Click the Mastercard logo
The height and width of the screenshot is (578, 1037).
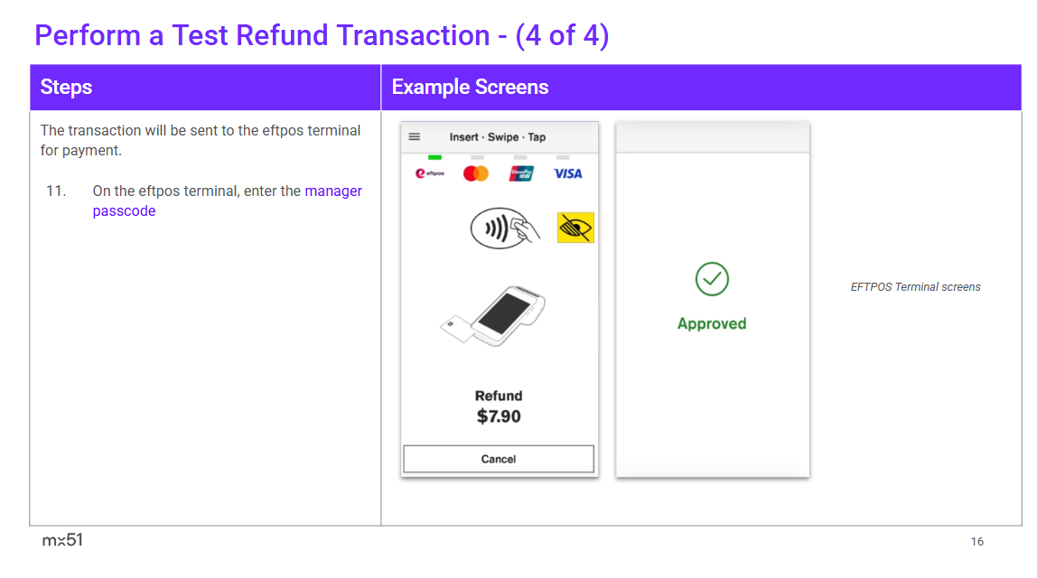point(475,173)
